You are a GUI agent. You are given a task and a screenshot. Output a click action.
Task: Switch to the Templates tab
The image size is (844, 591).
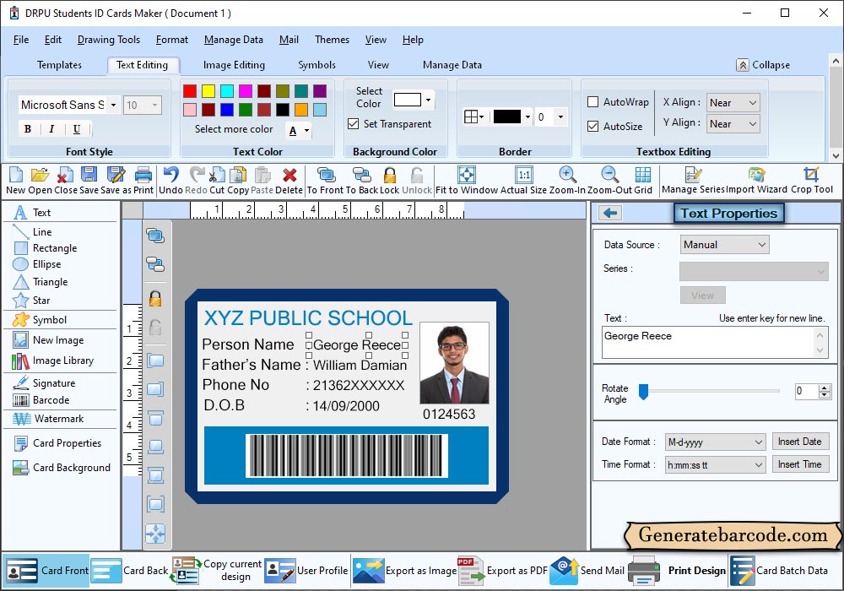59,65
